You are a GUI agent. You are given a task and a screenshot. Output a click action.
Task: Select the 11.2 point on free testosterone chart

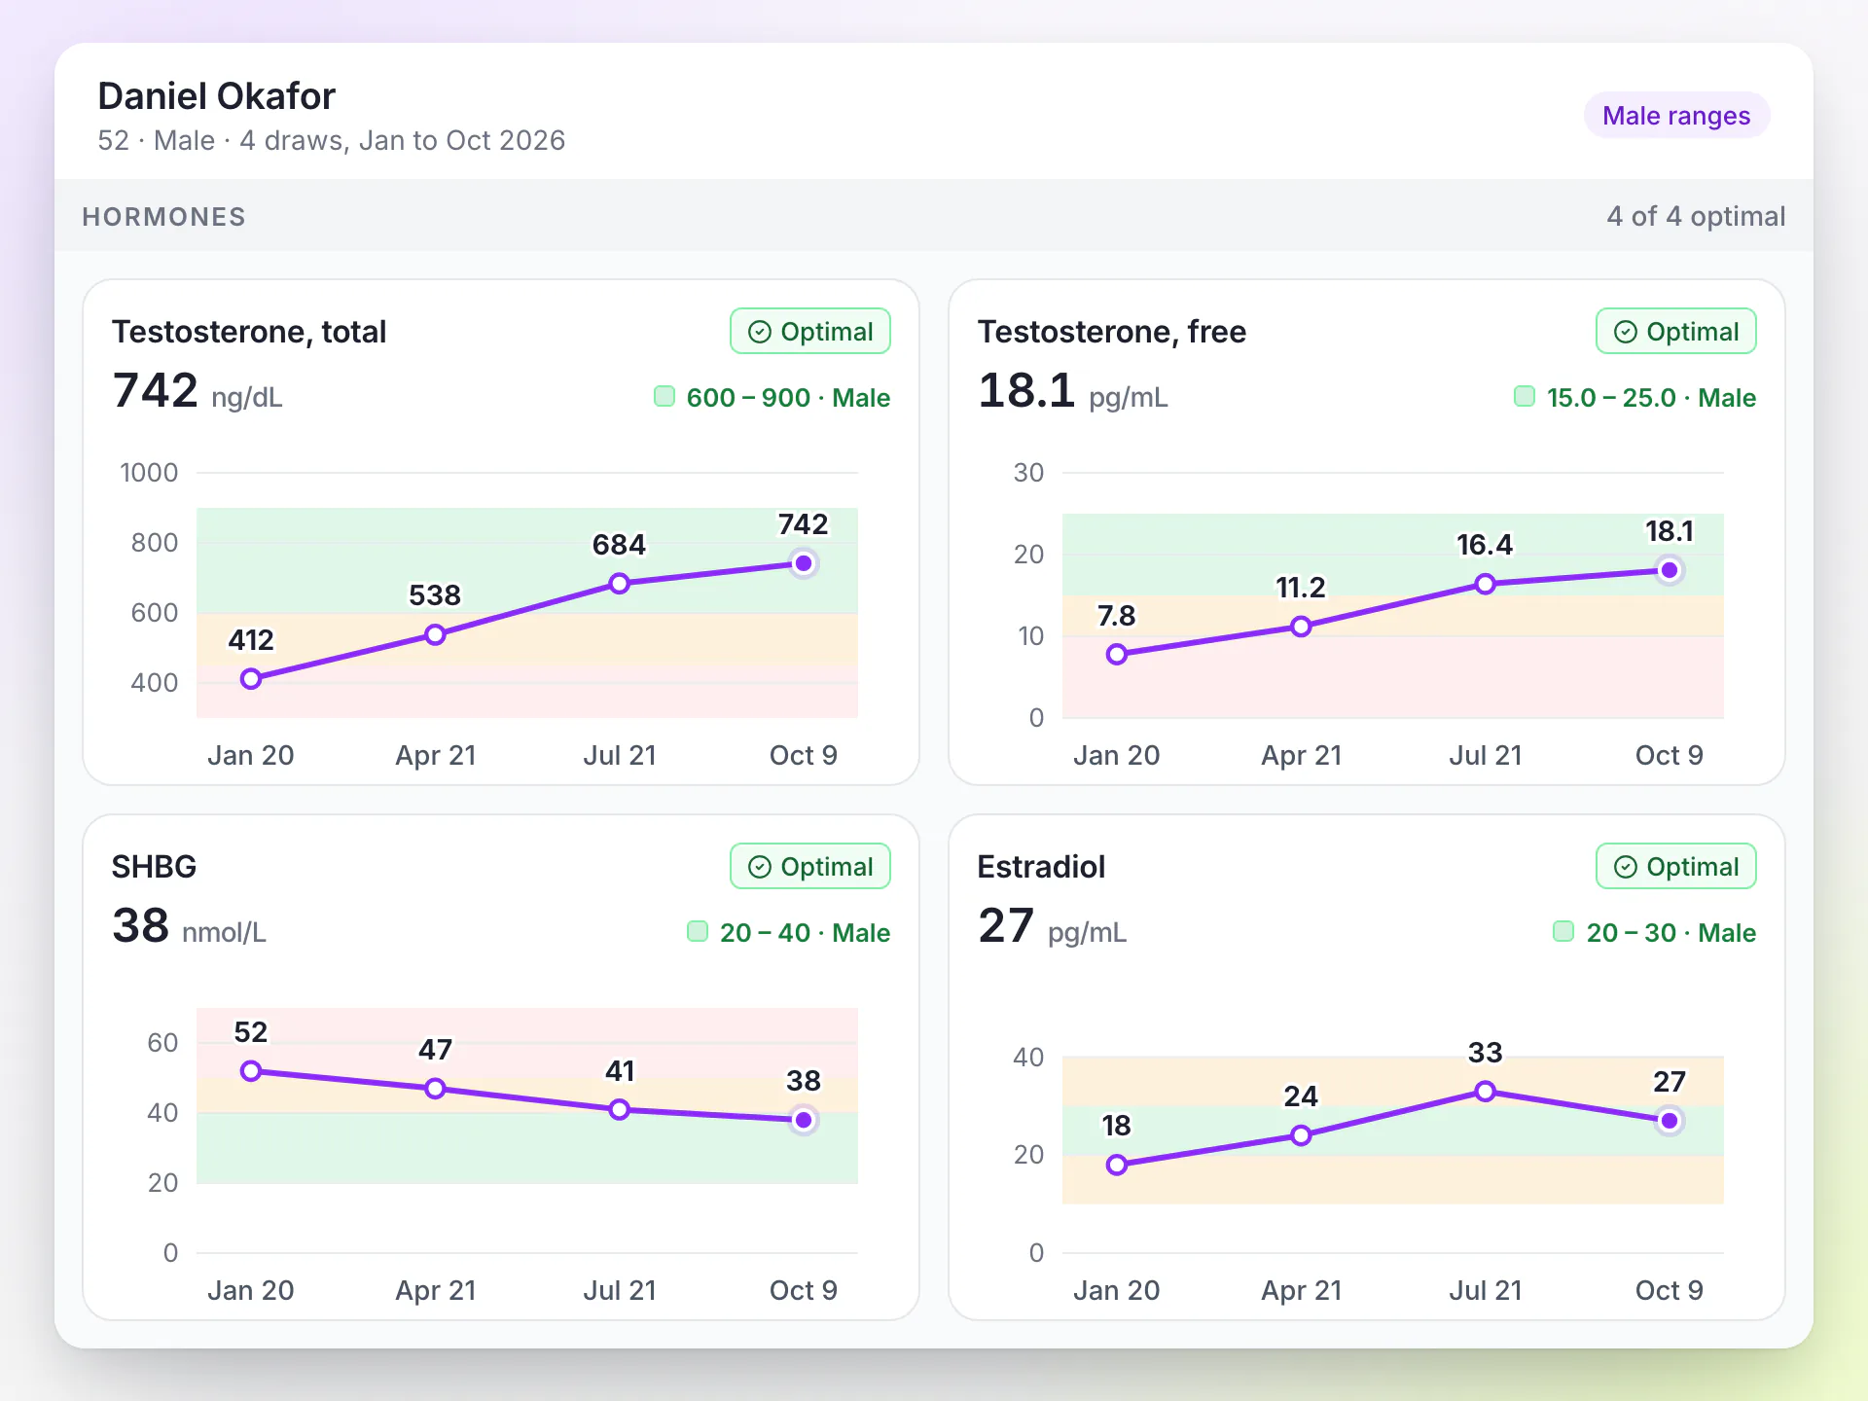1301,627
